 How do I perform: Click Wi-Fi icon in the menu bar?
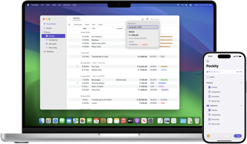pyautogui.click(x=178, y=5)
